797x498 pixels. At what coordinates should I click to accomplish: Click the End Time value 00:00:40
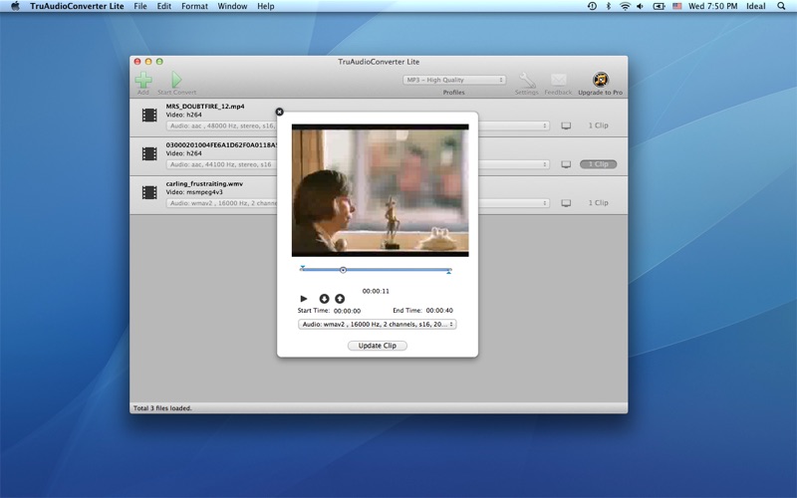[x=439, y=311]
